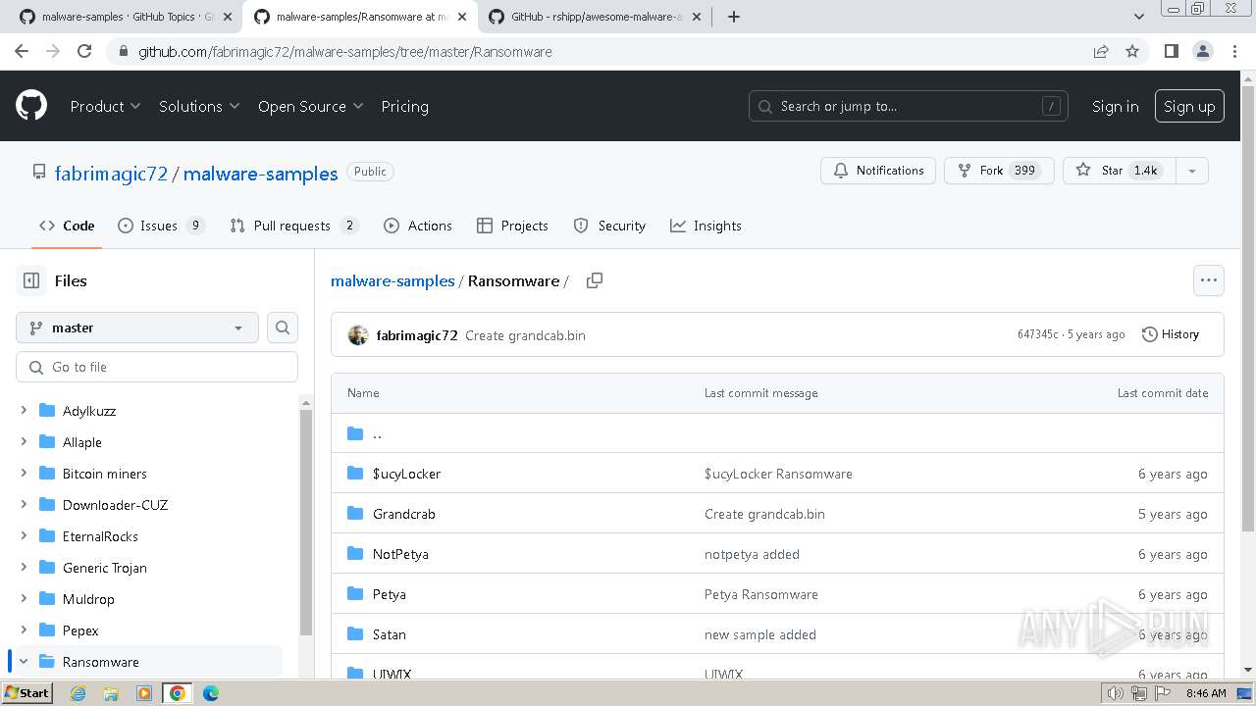1256x706 pixels.
Task: Open the Security tab
Action: tap(609, 226)
